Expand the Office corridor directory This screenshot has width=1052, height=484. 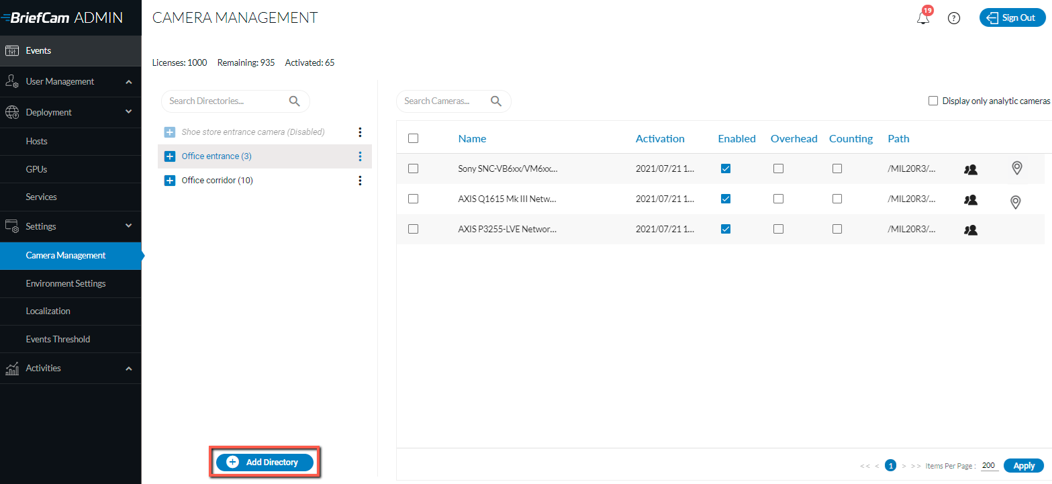point(170,181)
